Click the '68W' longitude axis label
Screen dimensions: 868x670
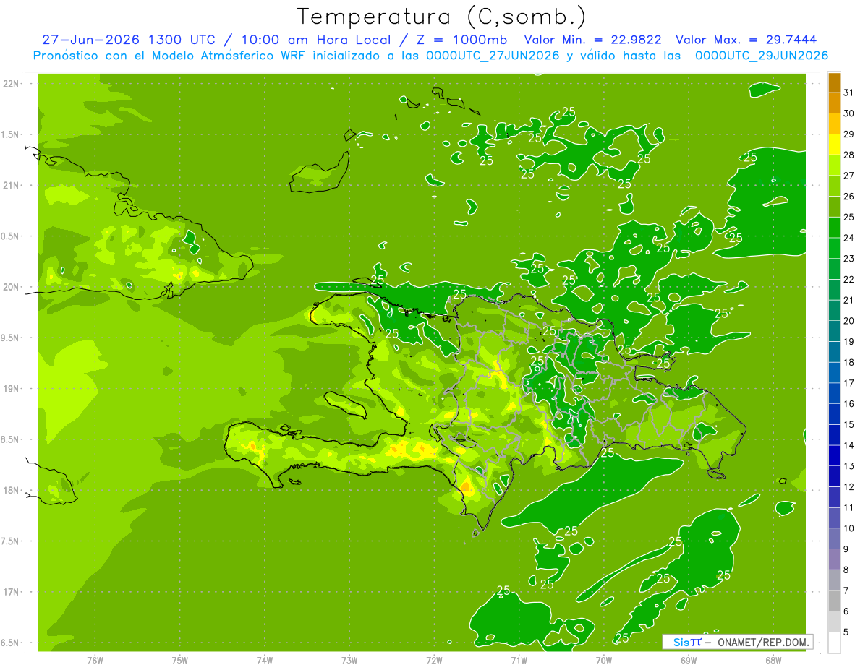pyautogui.click(x=773, y=660)
